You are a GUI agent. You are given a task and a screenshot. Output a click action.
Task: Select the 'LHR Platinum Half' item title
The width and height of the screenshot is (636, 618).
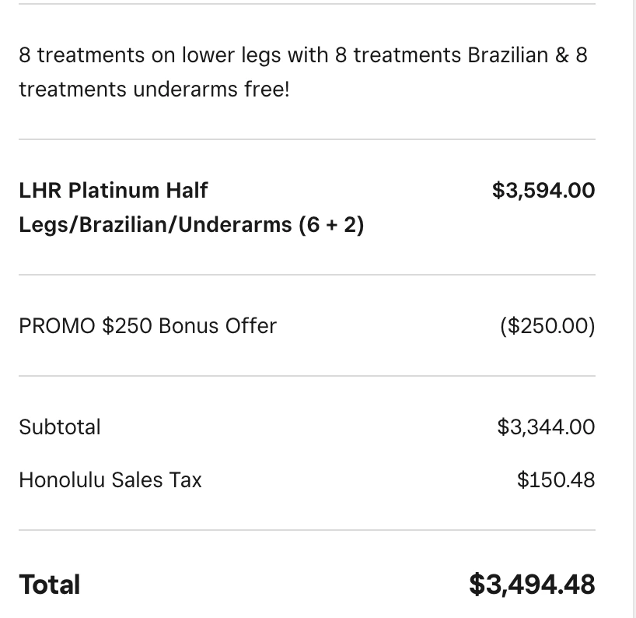(x=114, y=191)
